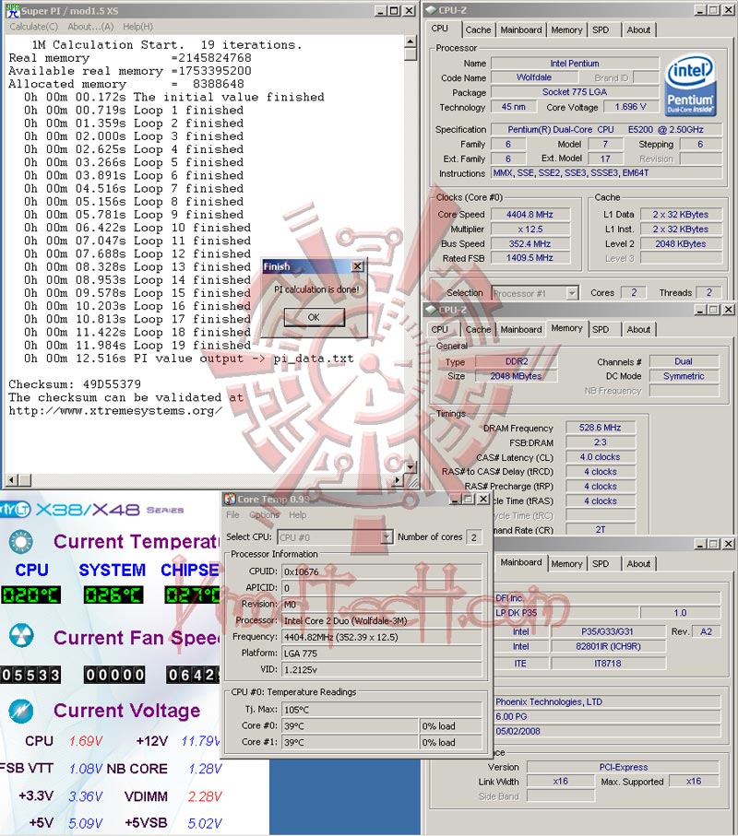Select CPU tab in top CPU-Z window
The image size is (738, 836).
coord(440,29)
